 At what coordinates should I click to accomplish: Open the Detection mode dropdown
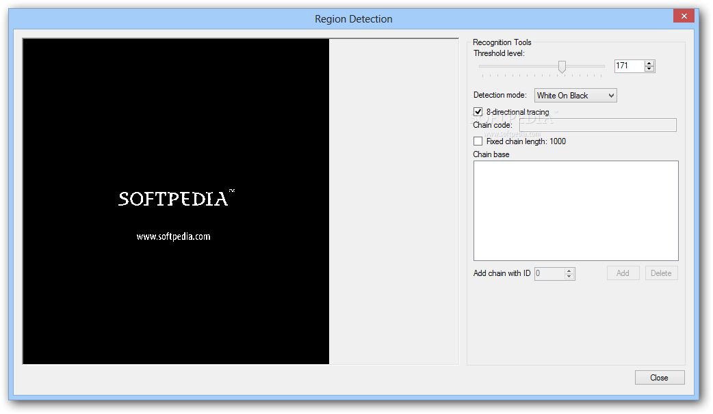click(x=575, y=96)
